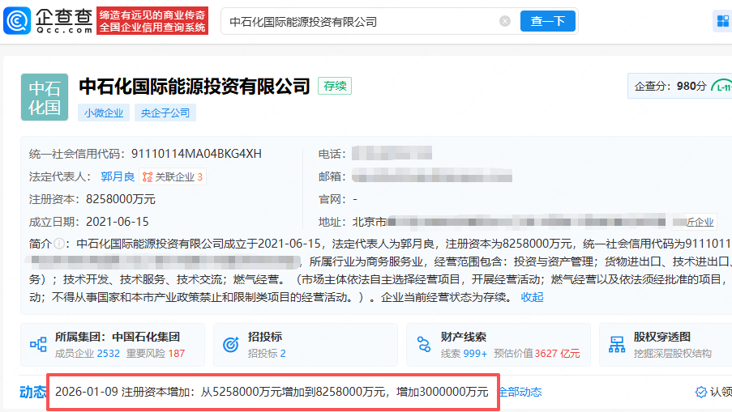Select credit code 91110114MA04BKG4XH text
This screenshot has width=732, height=412.
196,154
